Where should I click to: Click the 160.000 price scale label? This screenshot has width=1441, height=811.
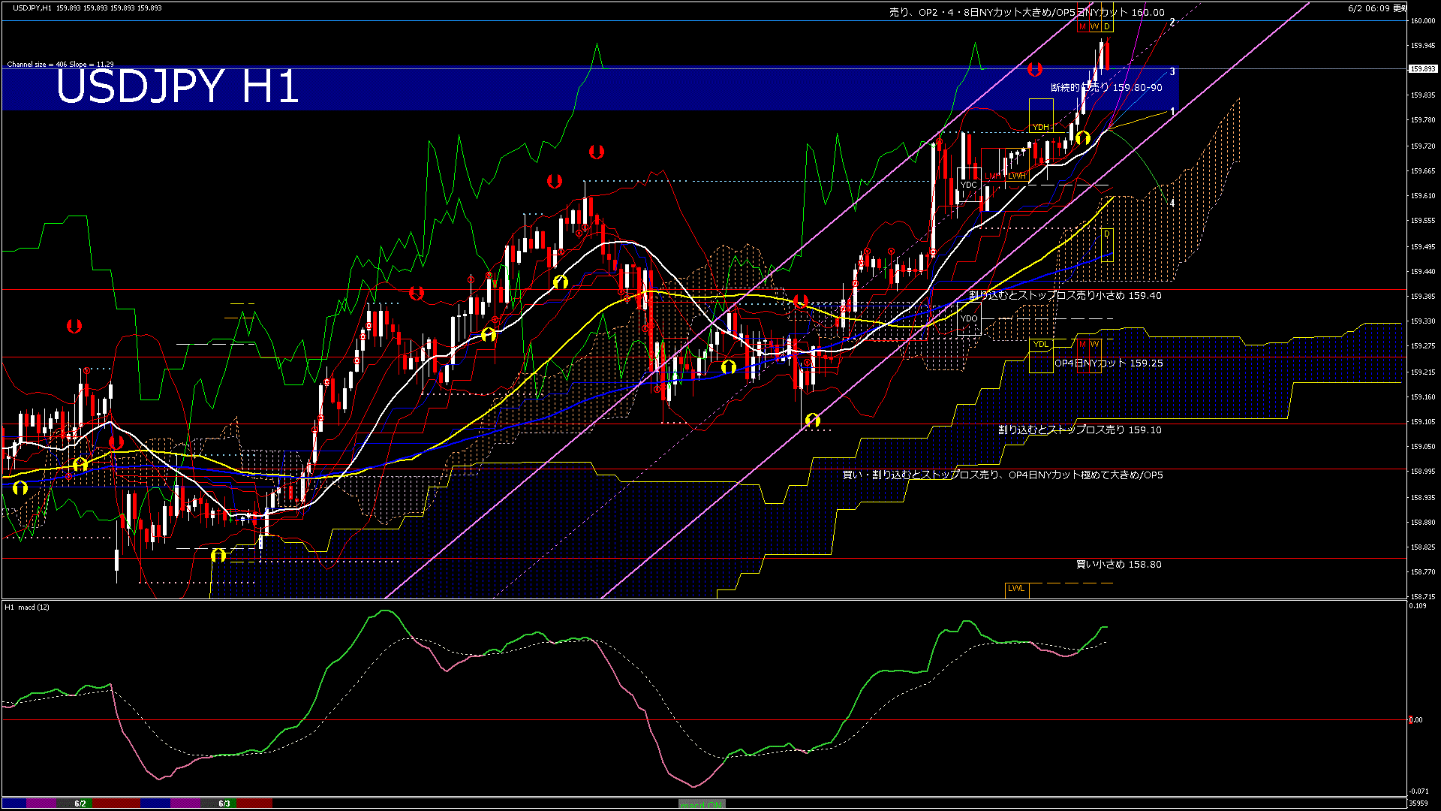[1423, 21]
